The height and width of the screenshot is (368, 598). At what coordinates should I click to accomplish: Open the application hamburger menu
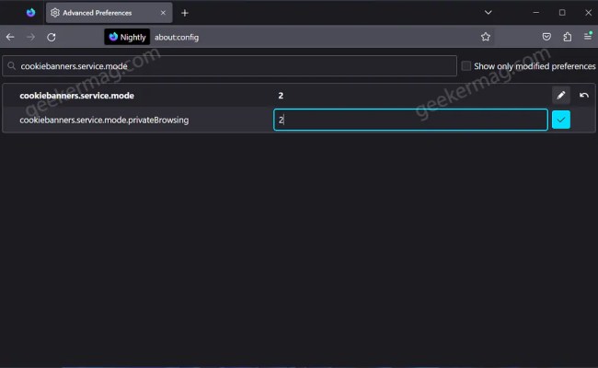click(x=588, y=36)
